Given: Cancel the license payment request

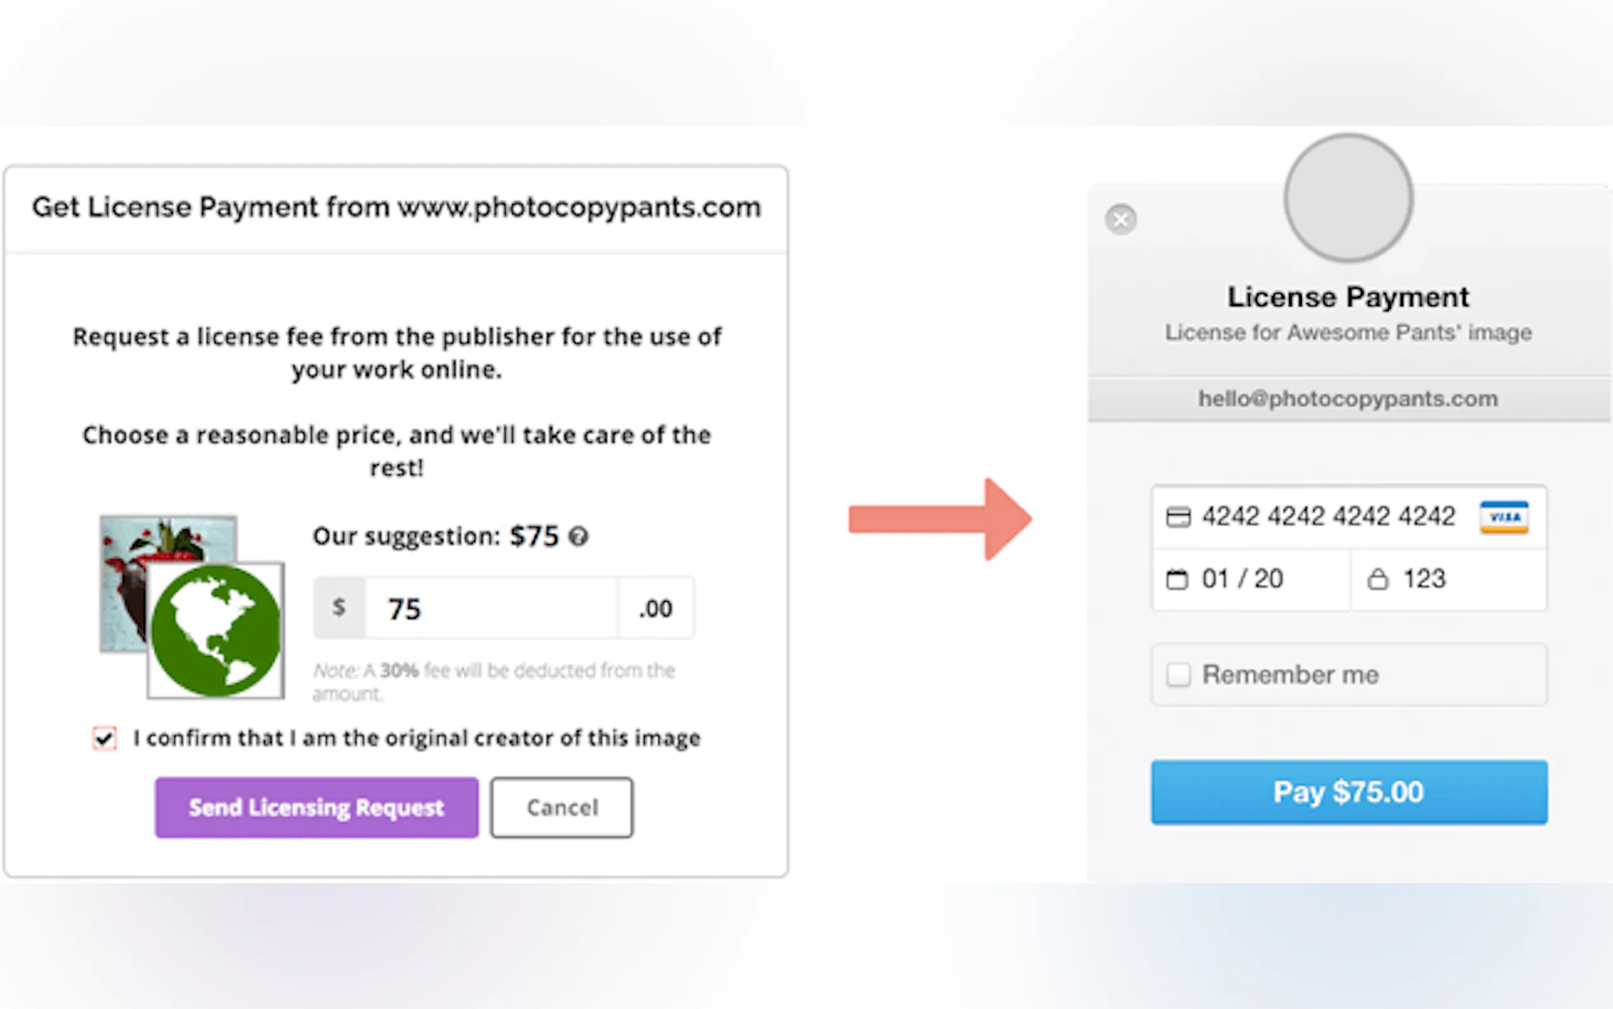Looking at the screenshot, I should 561,808.
